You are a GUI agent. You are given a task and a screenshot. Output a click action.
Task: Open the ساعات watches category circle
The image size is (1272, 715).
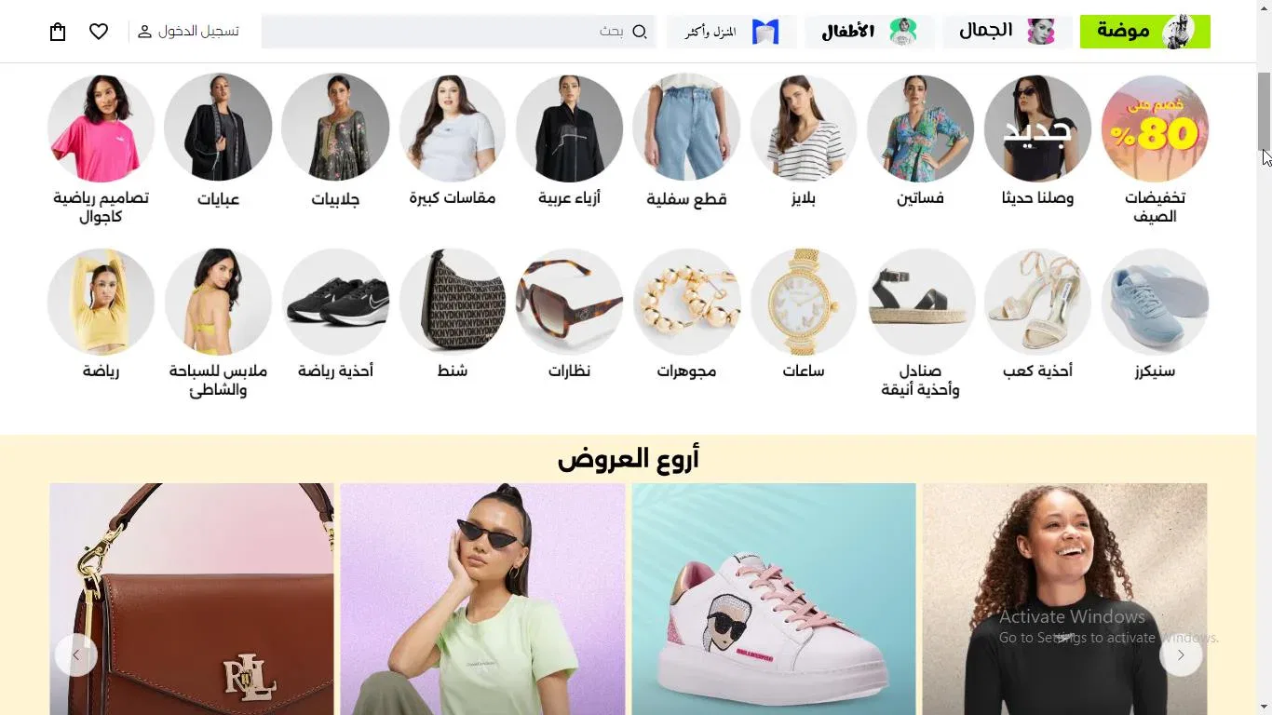[x=804, y=302]
